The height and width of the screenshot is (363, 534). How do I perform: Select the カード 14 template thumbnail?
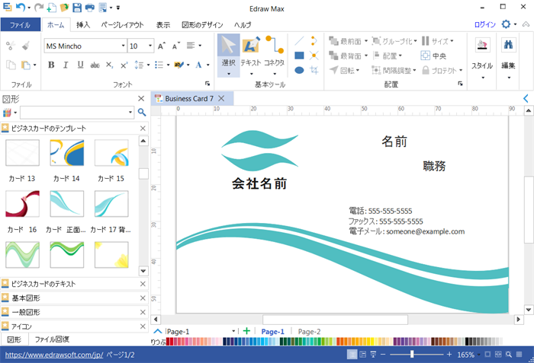[x=65, y=154]
